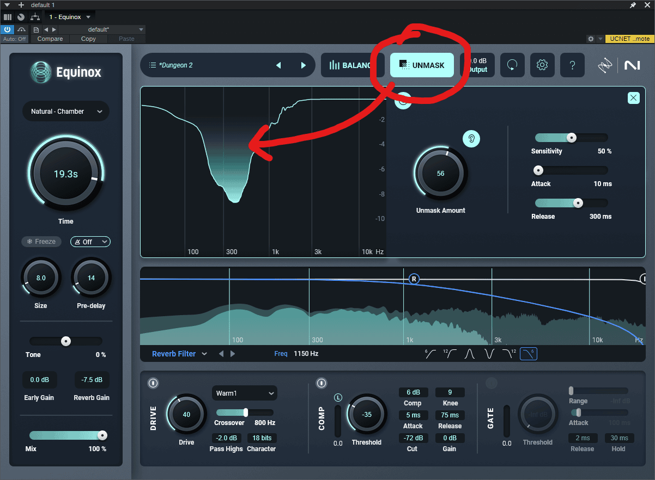Image resolution: width=655 pixels, height=480 pixels.
Task: Add a new tab with the plus icon
Action: point(21,5)
